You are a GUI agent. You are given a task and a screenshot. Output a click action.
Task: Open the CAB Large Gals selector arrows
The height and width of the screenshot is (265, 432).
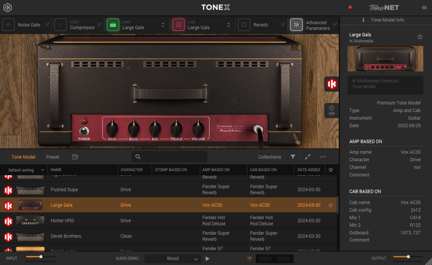tap(228, 25)
